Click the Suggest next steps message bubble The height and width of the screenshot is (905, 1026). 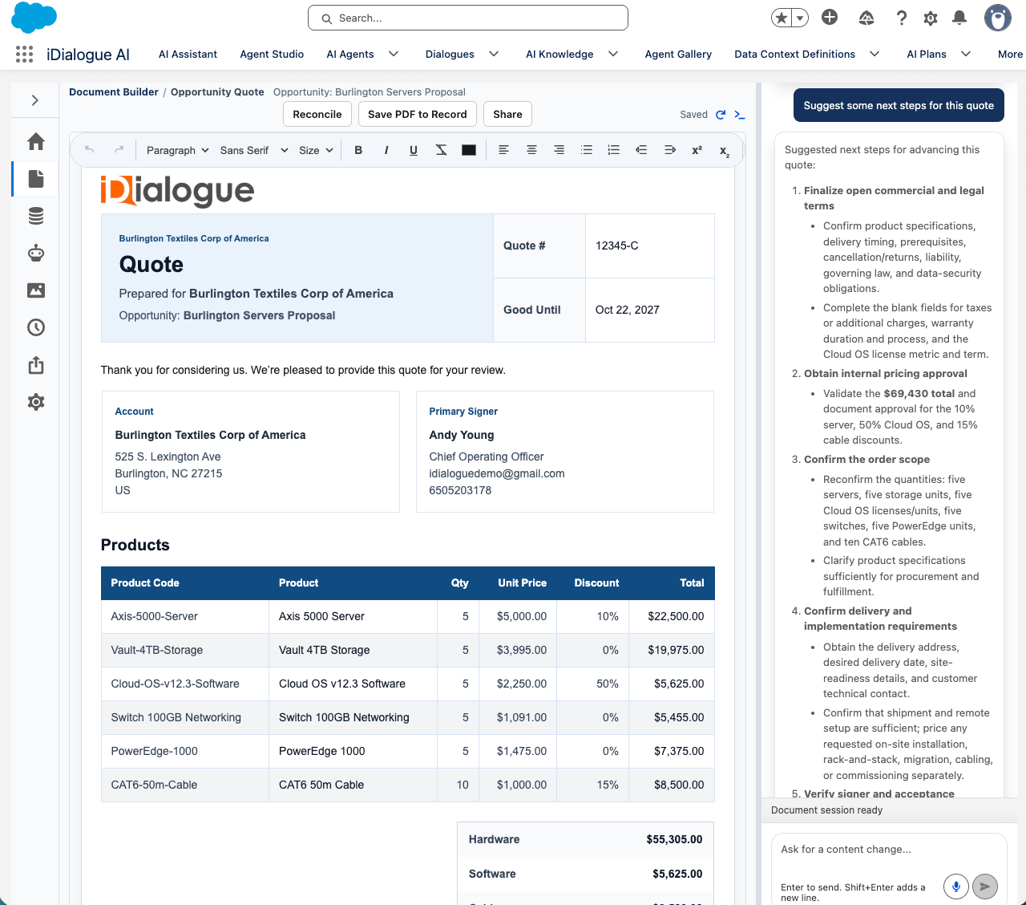pyautogui.click(x=899, y=105)
